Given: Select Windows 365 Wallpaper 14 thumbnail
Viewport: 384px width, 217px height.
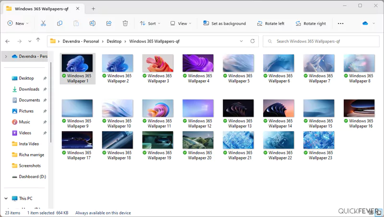Looking at the screenshot, I should pos(278,108).
